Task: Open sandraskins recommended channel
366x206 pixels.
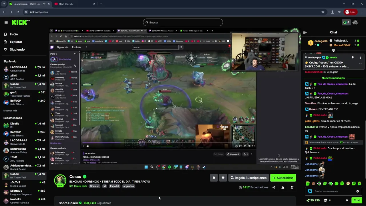Action: pos(24,150)
